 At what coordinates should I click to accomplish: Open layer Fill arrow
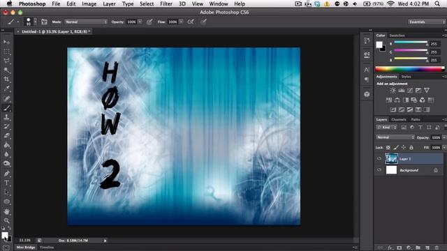tap(444, 147)
